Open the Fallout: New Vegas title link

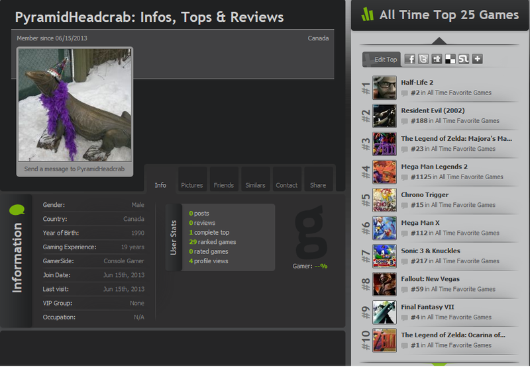click(x=430, y=278)
